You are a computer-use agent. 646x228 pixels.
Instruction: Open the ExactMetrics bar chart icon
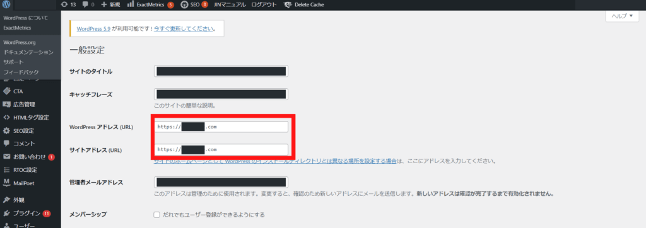click(x=130, y=5)
